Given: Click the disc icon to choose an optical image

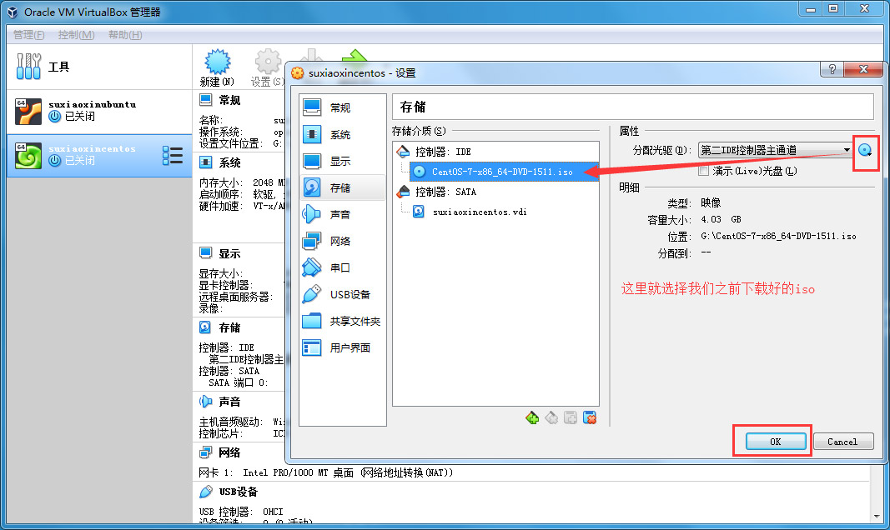Looking at the screenshot, I should tap(865, 150).
